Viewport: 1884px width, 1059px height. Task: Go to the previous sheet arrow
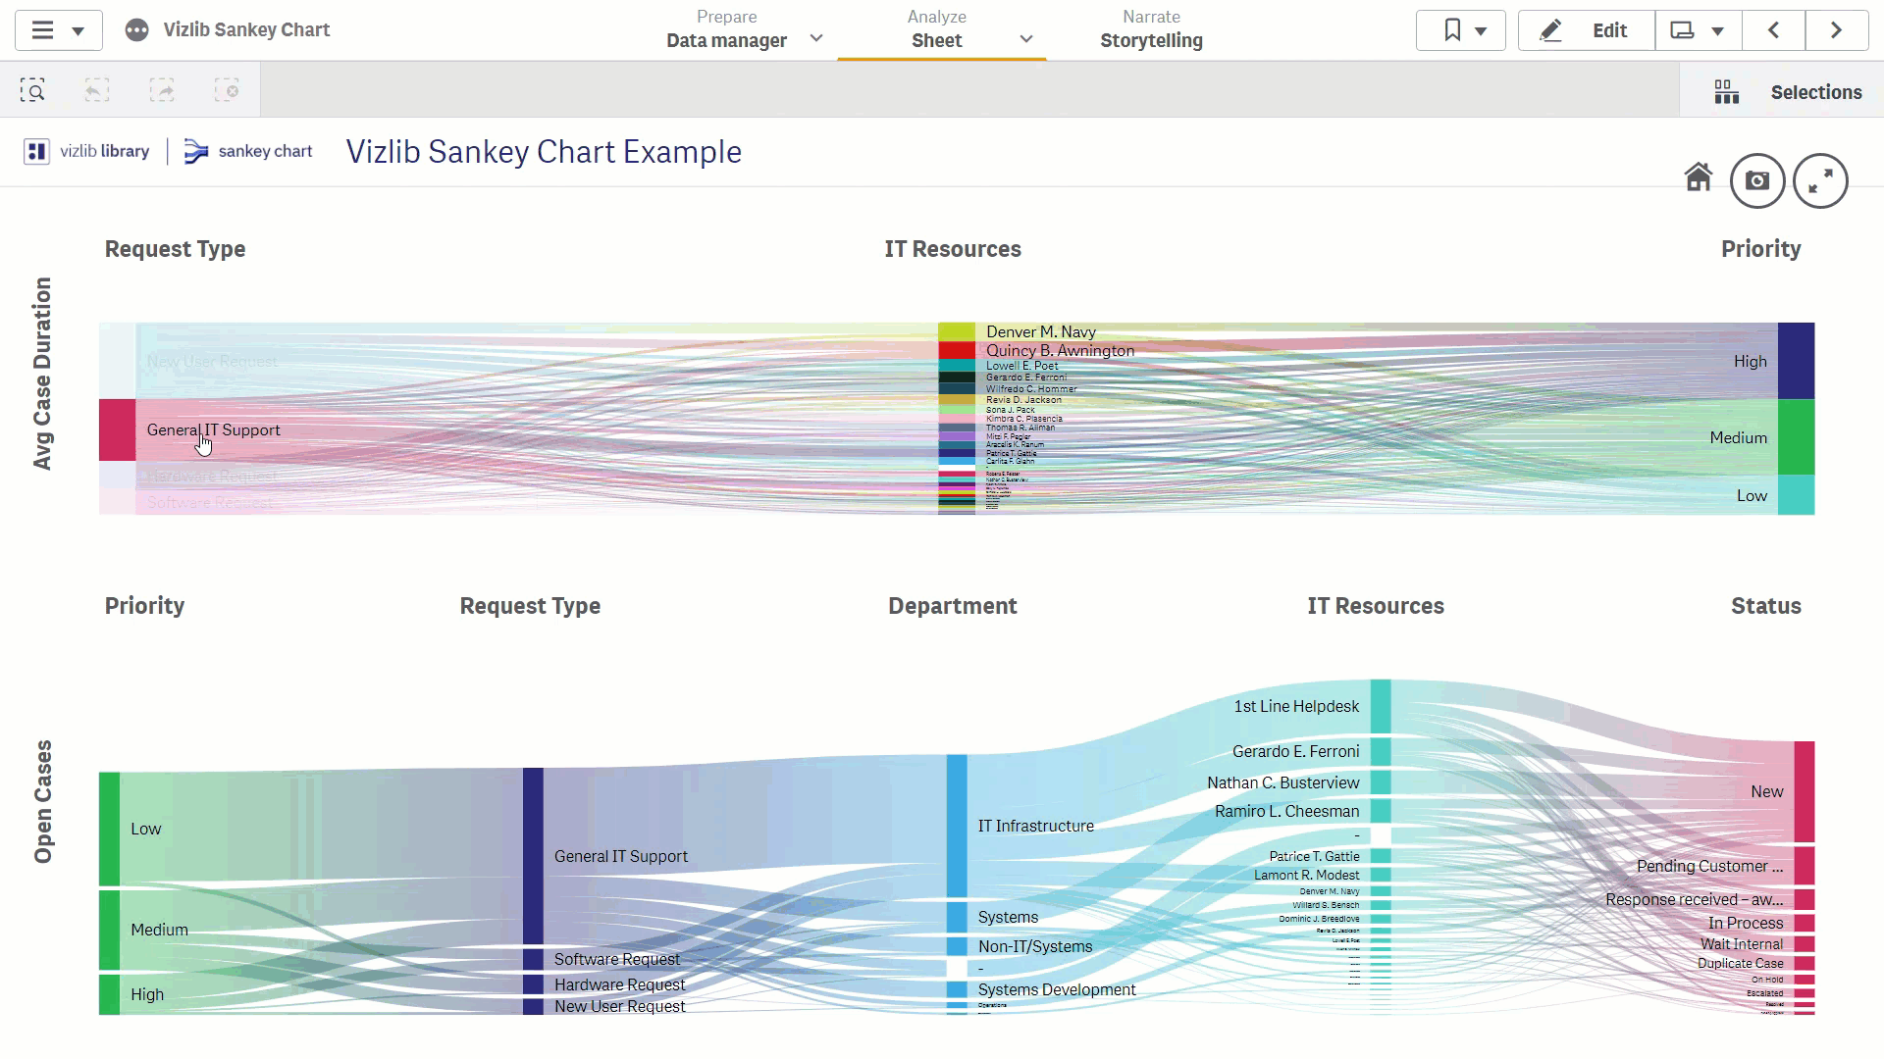(1773, 30)
